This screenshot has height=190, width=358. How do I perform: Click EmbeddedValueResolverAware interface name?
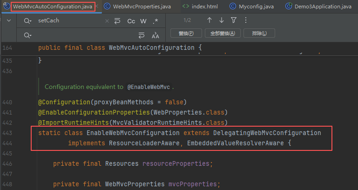point(236,143)
